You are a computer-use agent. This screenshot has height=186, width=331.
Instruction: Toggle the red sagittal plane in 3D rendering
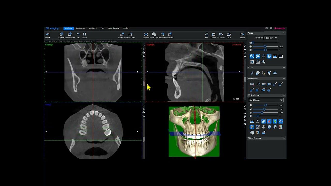point(269,121)
